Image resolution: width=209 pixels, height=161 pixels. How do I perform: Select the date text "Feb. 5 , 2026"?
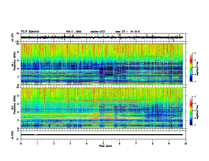(x=74, y=32)
